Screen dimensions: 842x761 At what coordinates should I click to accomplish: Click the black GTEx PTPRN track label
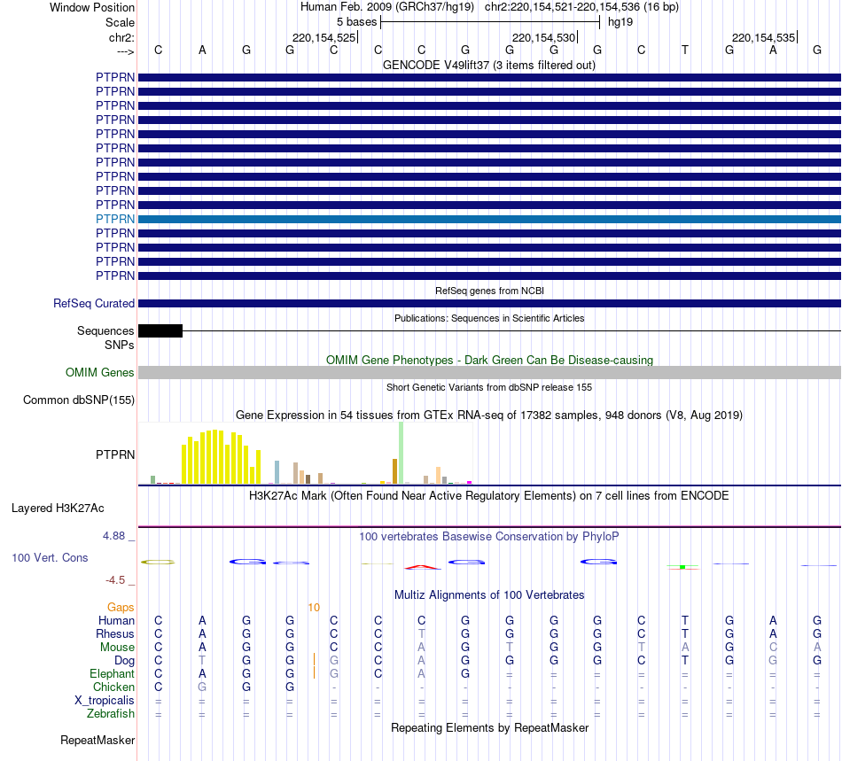(115, 454)
